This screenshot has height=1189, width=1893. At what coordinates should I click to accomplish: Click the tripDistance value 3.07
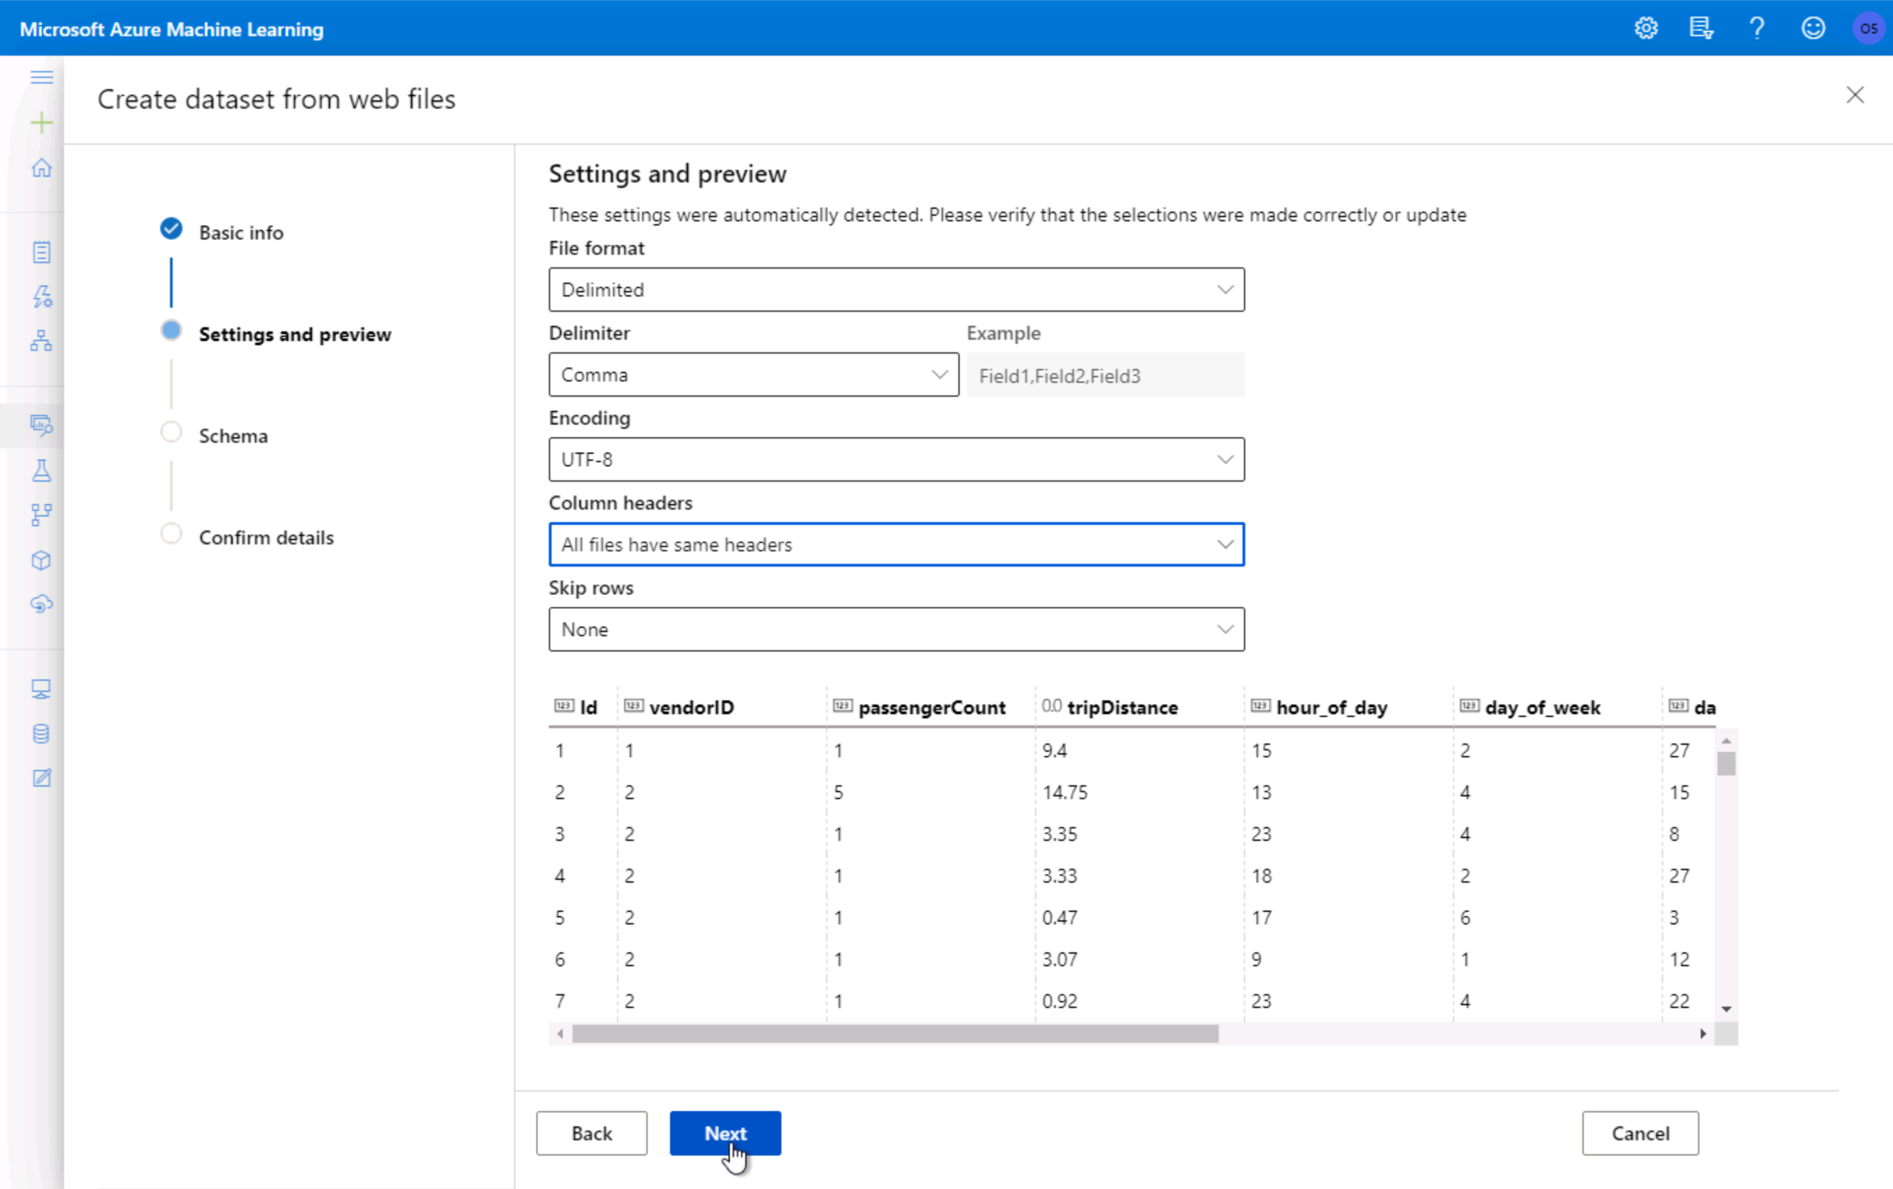pos(1060,959)
